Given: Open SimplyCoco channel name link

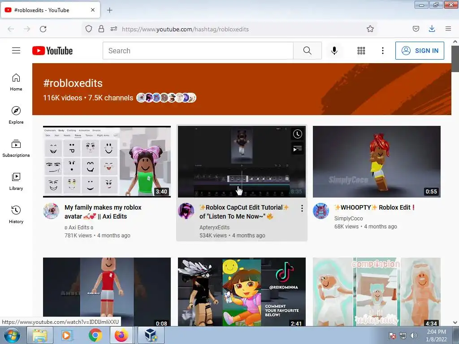Looking at the screenshot, I should point(348,218).
